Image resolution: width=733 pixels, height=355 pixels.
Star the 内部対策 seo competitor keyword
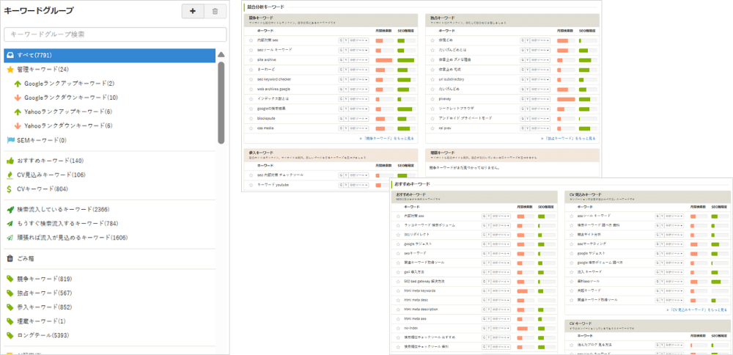[x=251, y=40]
